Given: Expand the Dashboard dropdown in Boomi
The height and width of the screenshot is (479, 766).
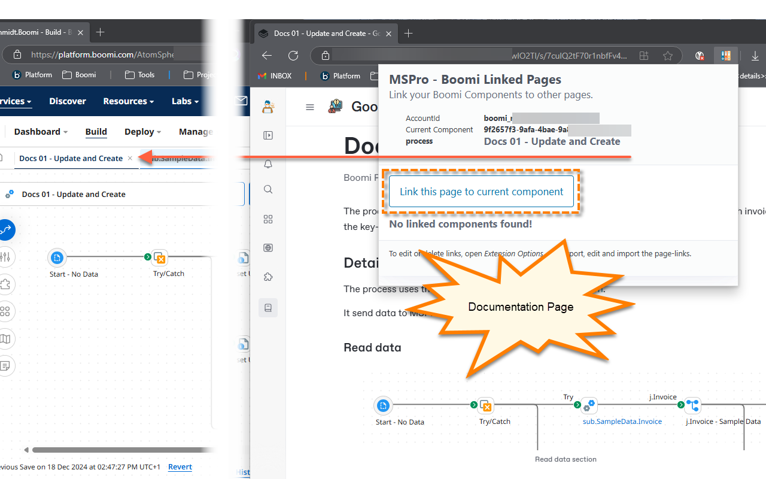Looking at the screenshot, I should (x=41, y=132).
